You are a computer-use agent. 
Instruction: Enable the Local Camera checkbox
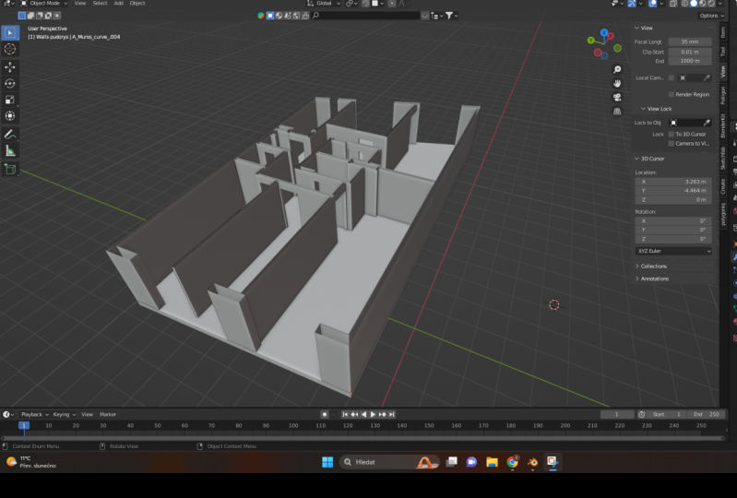[x=672, y=78]
